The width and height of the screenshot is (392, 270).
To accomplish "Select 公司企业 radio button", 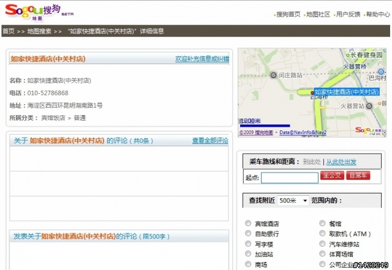I will pos(322,264).
